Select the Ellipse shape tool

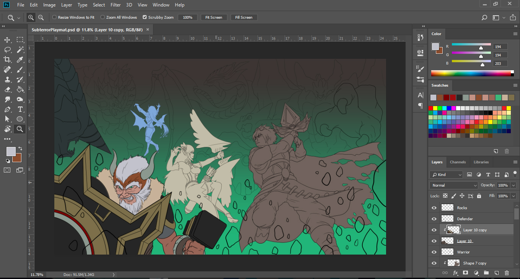(20, 119)
